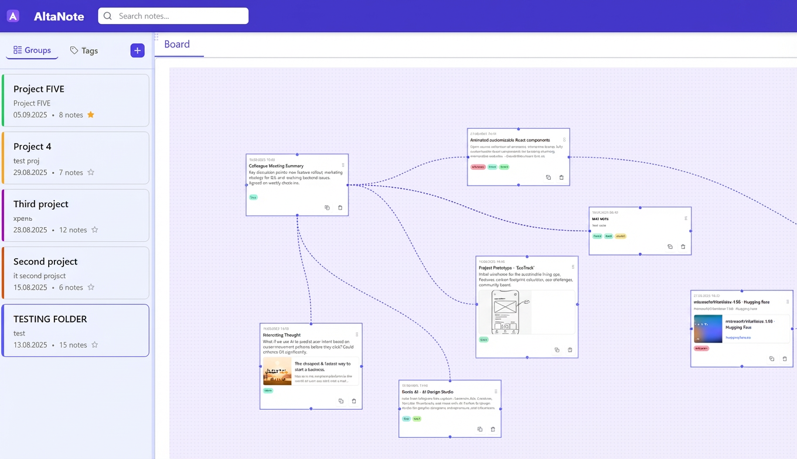The image size is (797, 459).
Task: Click the delete icon on the Hugging Face note
Action: [785, 359]
